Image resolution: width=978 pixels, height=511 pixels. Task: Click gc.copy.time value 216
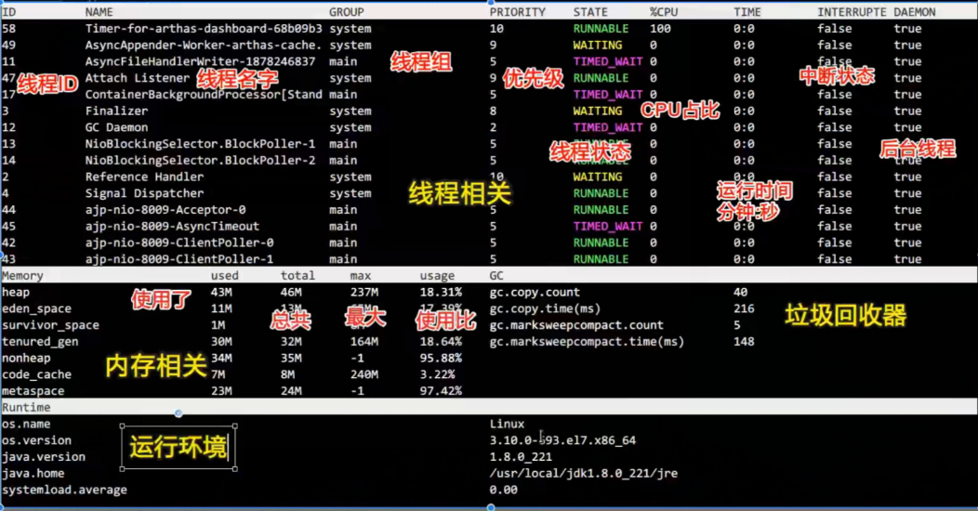(744, 308)
